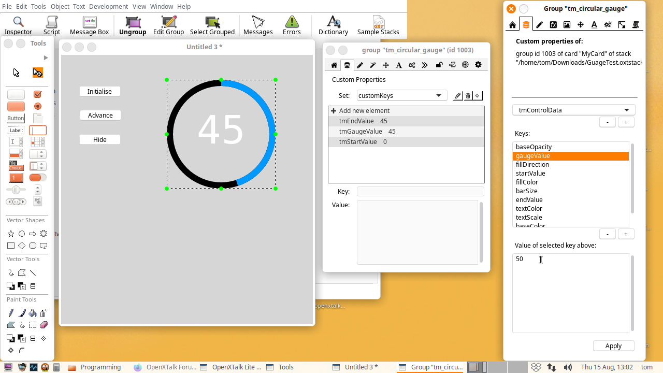663x373 pixels.
Task: Select the fillDirection key
Action: (x=570, y=165)
